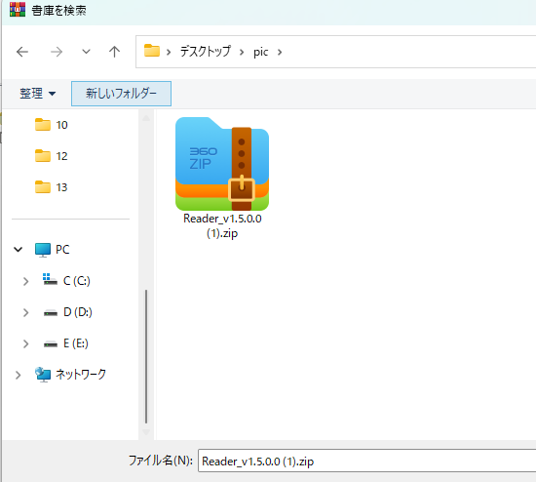Select E (E:) drive
Screen dimensions: 536x482
click(66, 343)
